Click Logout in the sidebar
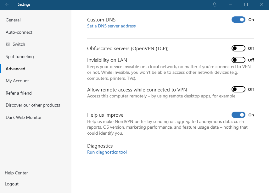Viewport: 269px width, 193px height. click(12, 184)
